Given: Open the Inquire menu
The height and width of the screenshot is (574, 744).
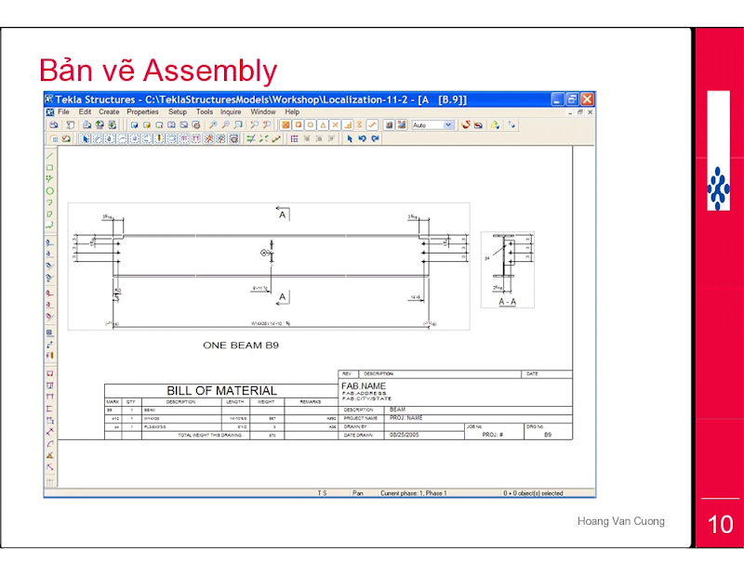Looking at the screenshot, I should coord(231,111).
